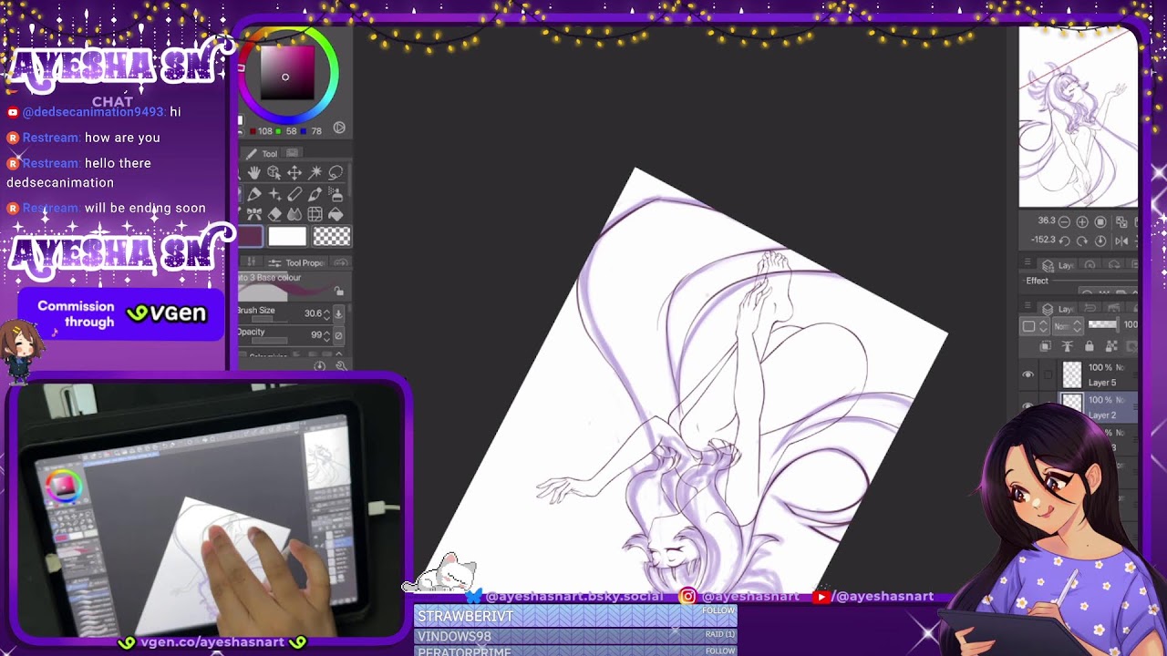The width and height of the screenshot is (1167, 656).
Task: Reset canvas rotation in the navigator
Action: point(1100,241)
